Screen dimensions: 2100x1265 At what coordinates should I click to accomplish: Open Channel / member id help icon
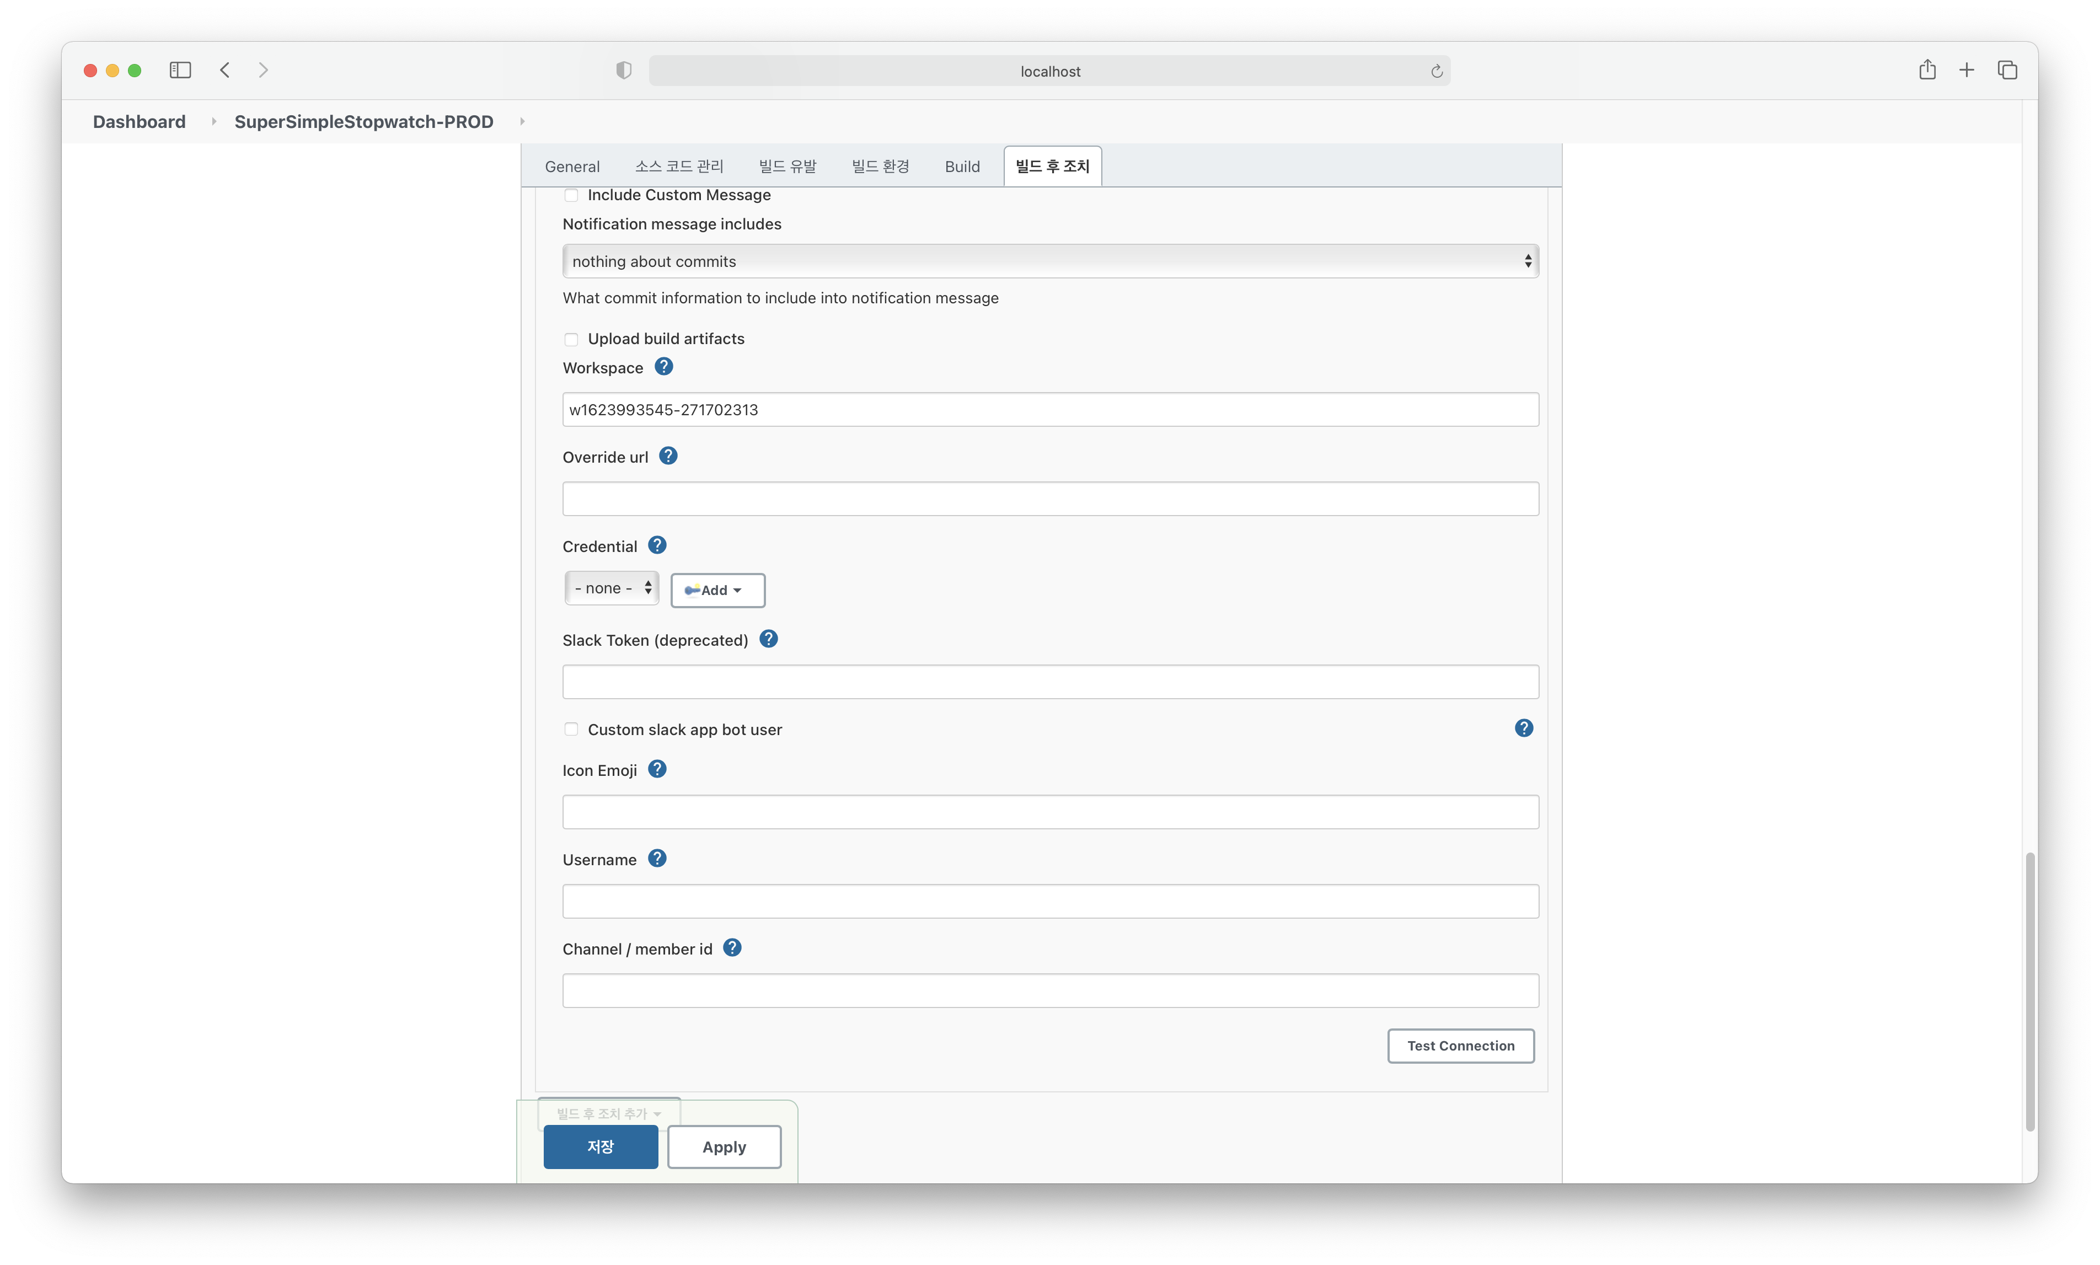pos(732,948)
